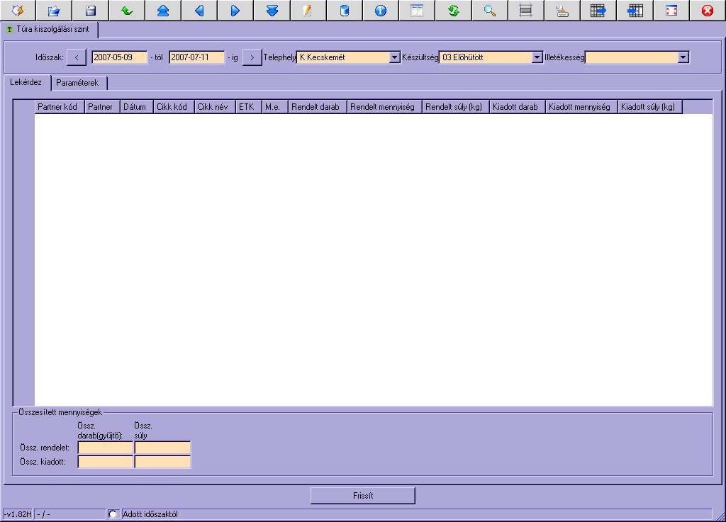This screenshot has width=726, height=522.
Task: Select the 'Adott időszaktól' radio button
Action: tap(112, 514)
